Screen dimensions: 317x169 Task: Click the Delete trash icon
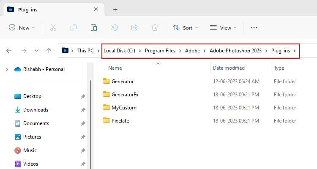click(x=155, y=27)
